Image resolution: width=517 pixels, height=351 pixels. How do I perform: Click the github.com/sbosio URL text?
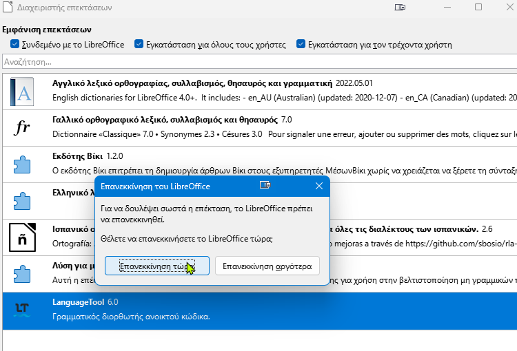point(461,244)
